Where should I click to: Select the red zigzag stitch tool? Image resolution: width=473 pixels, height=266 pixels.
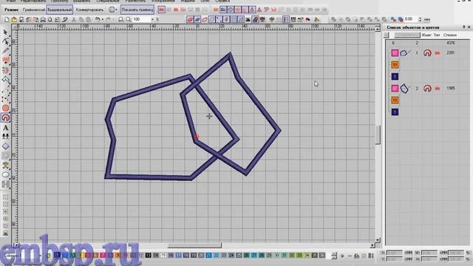(x=5, y=60)
